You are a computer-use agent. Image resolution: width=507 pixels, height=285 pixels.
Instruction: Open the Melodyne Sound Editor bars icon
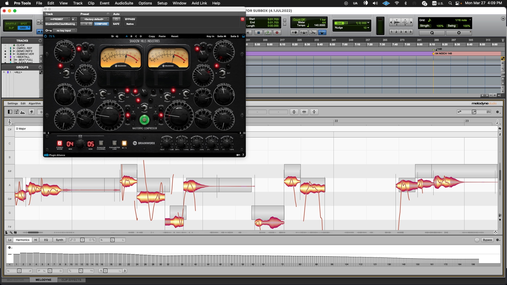[23, 112]
